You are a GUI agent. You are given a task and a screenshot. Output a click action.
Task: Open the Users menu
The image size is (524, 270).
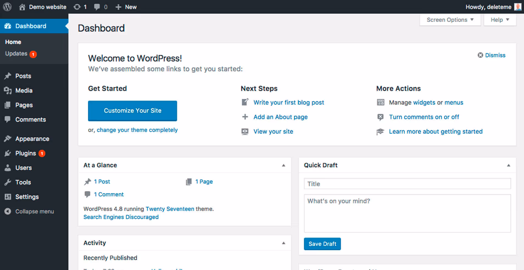[x=34, y=168]
